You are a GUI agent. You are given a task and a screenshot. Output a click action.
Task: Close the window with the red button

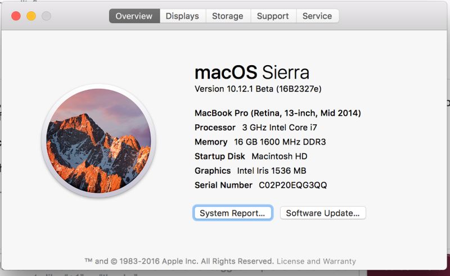click(x=16, y=16)
